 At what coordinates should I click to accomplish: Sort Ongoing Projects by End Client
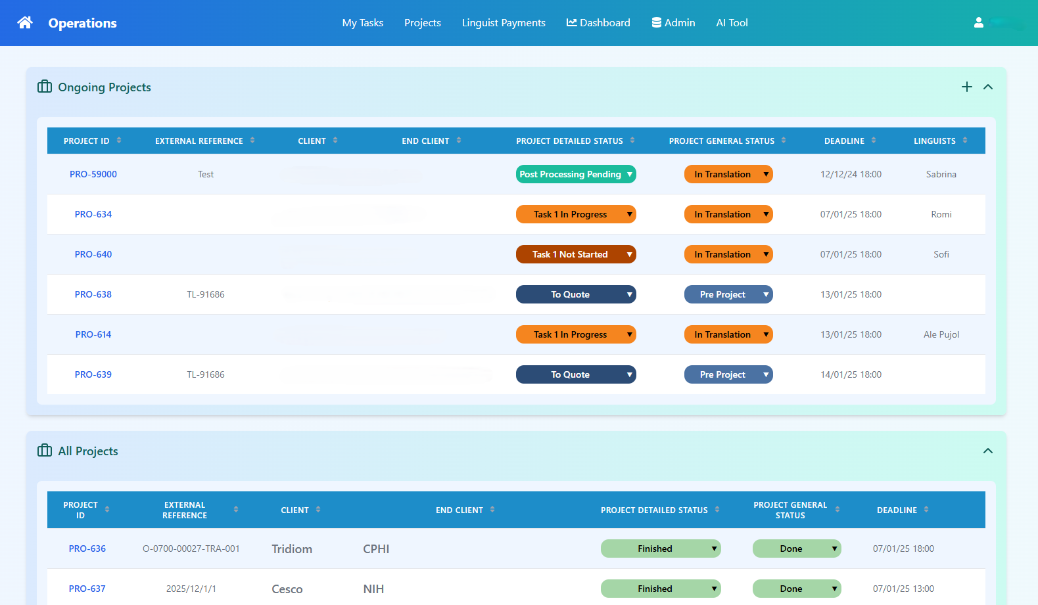[459, 141]
